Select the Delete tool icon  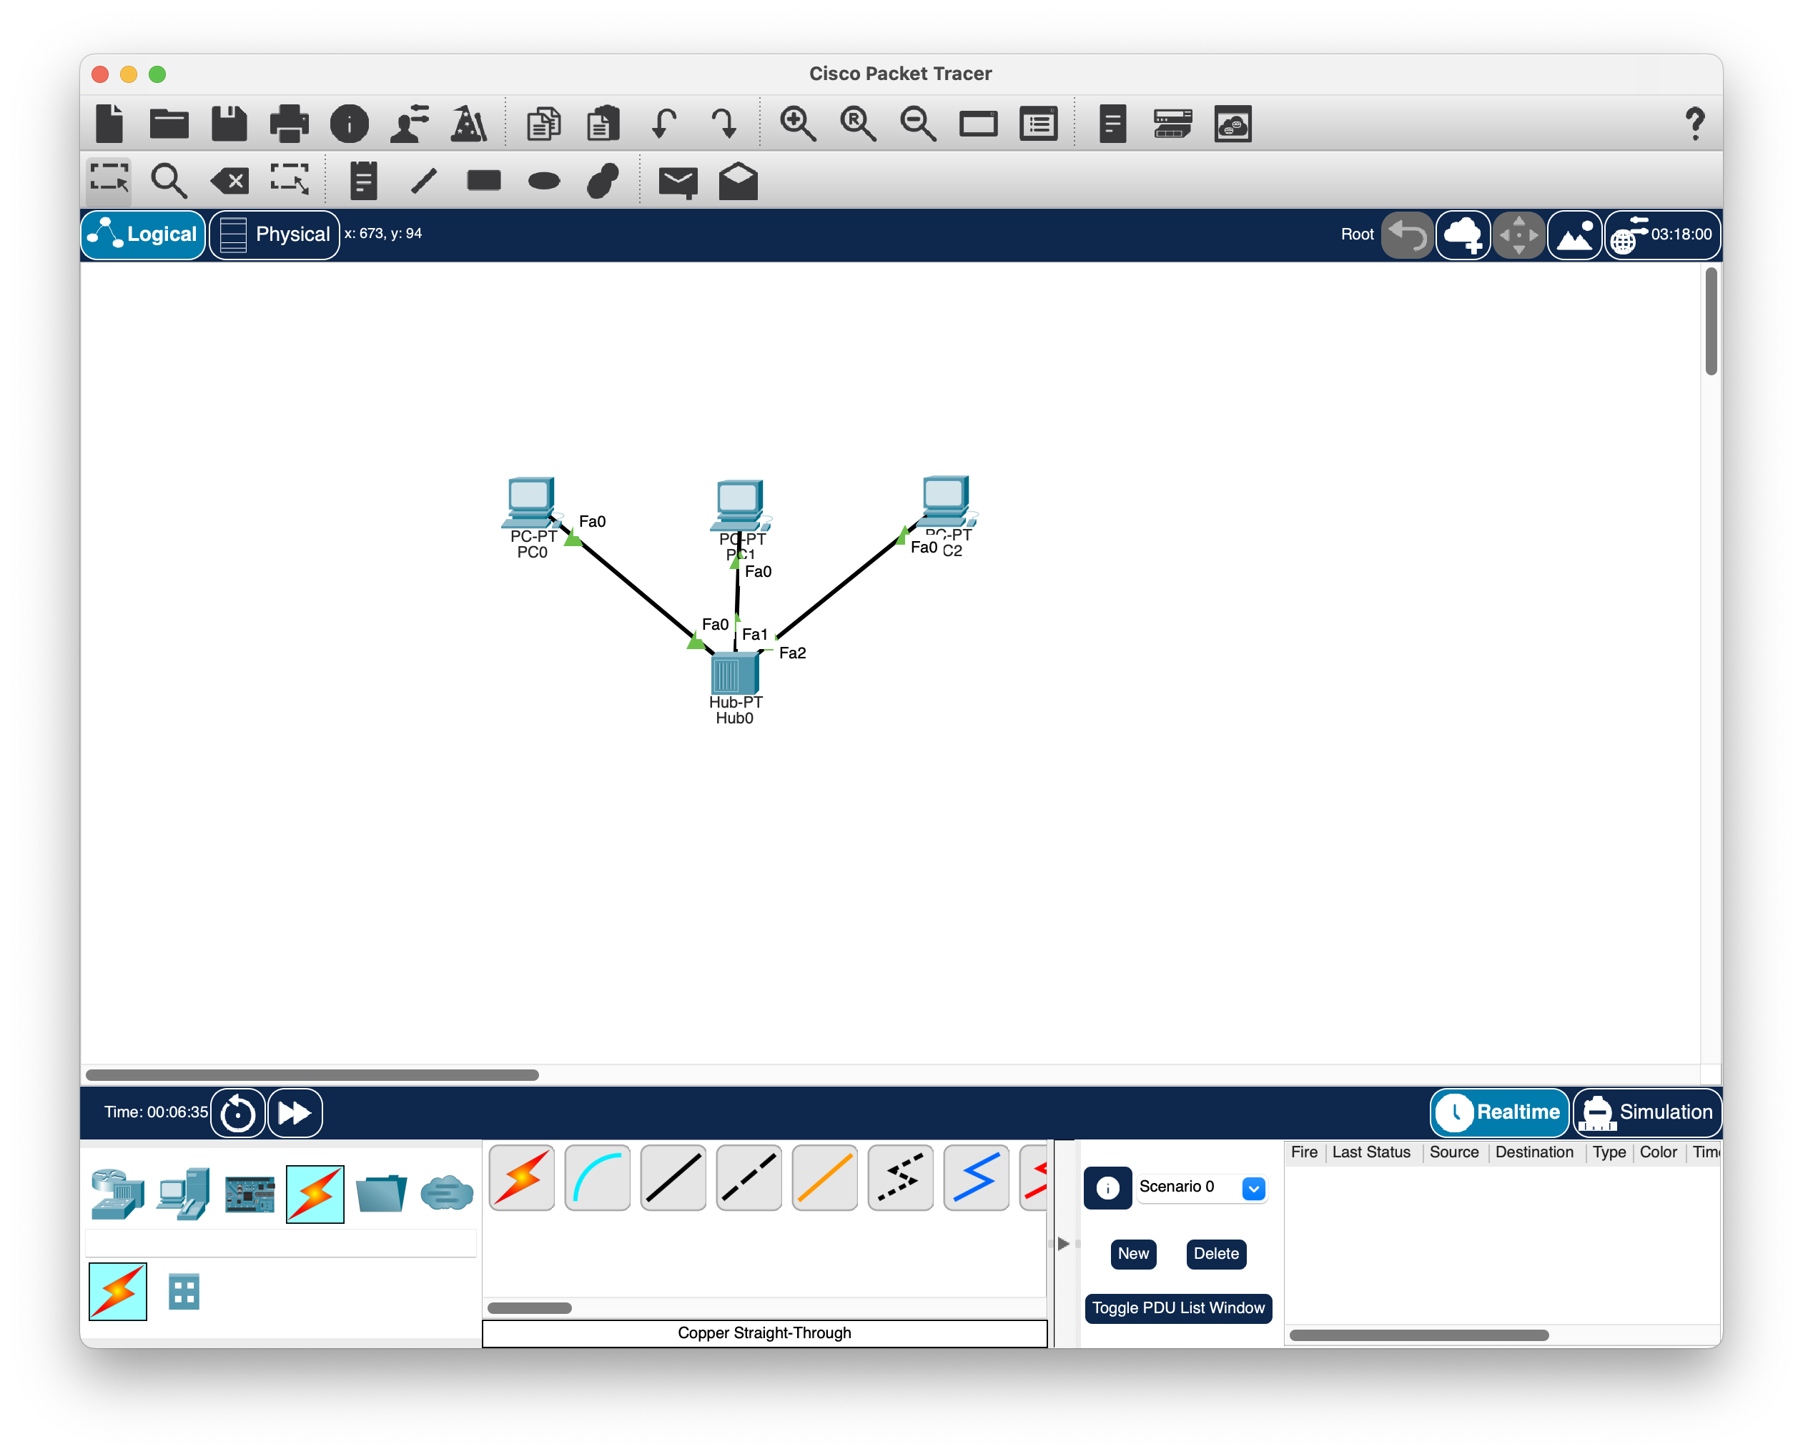point(229,180)
